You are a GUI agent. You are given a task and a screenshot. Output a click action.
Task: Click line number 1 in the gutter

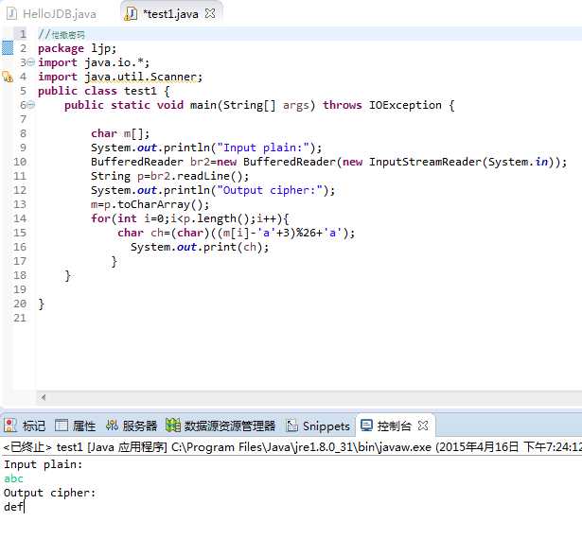(23, 34)
